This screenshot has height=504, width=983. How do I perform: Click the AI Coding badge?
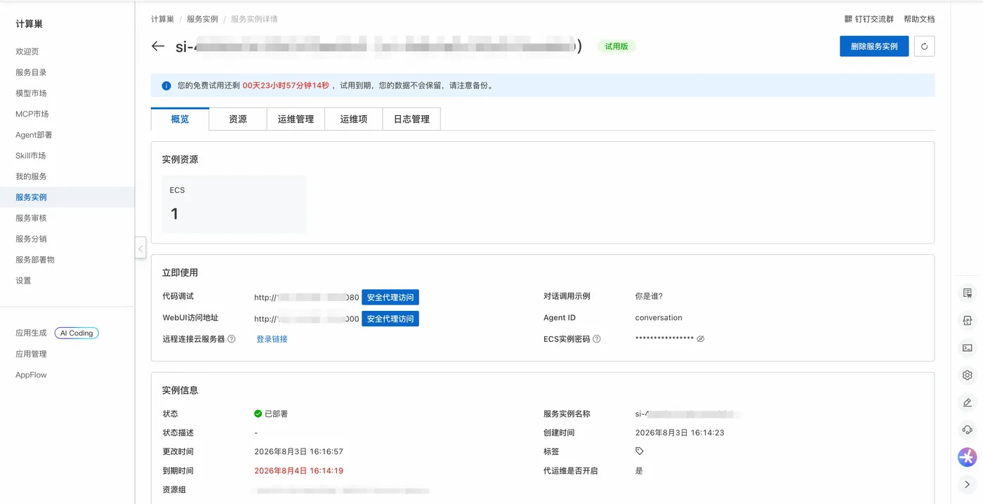click(x=77, y=333)
